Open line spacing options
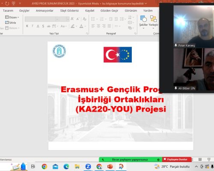Image resolution: width=214 pixels, height=171 pixels. [x=123, y=19]
